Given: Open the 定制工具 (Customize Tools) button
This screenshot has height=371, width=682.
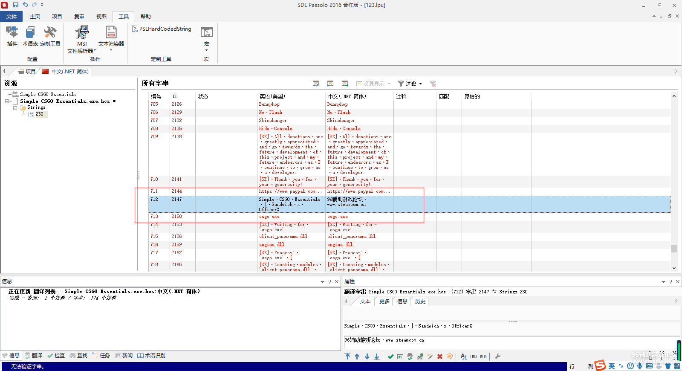Looking at the screenshot, I should [x=50, y=36].
